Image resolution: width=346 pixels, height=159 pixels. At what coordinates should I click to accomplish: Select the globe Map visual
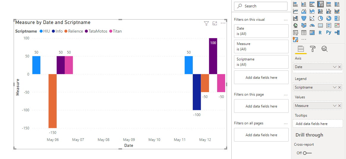click(296, 25)
